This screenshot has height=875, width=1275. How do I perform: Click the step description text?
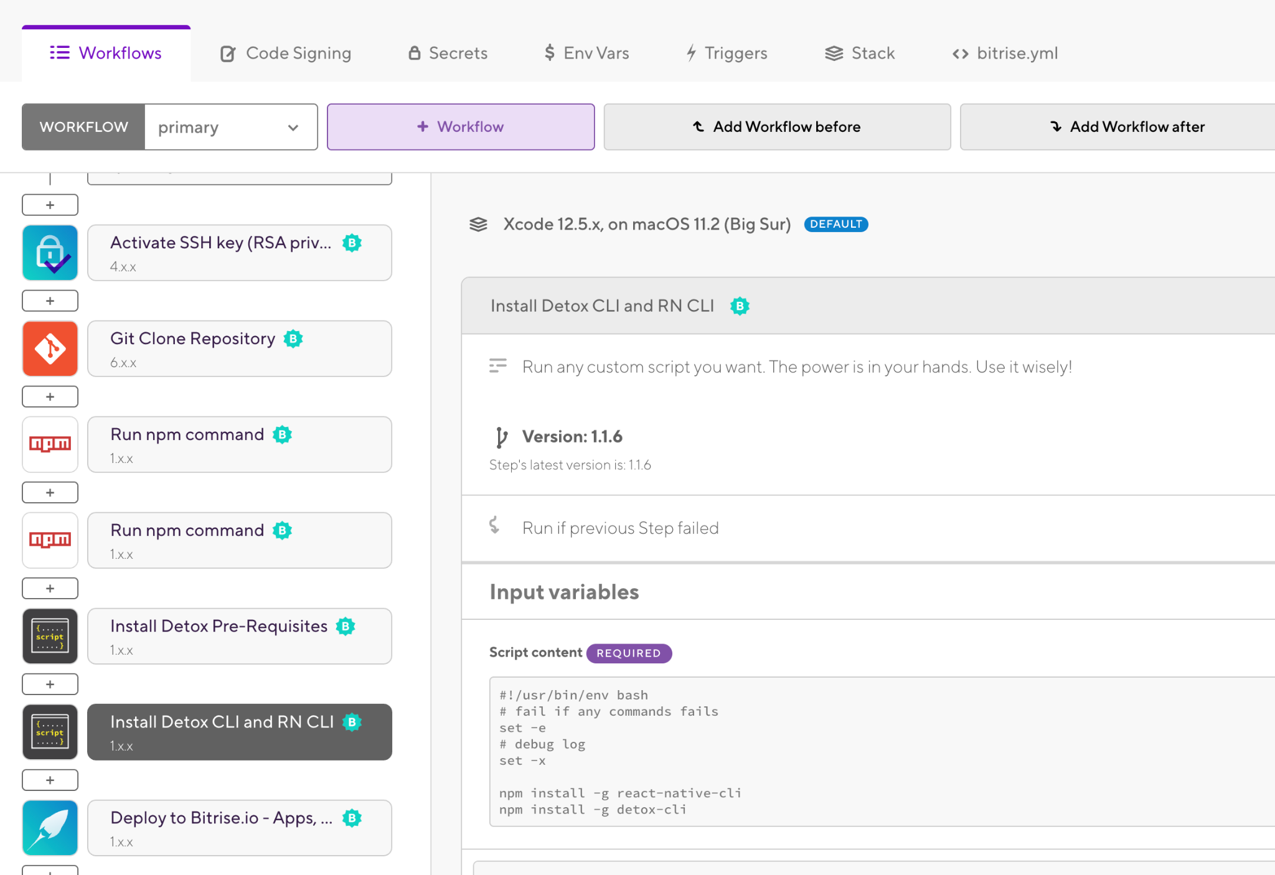point(797,367)
